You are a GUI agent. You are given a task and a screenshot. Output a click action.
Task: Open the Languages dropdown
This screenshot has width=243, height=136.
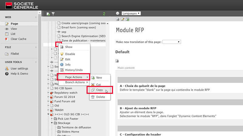131,13
